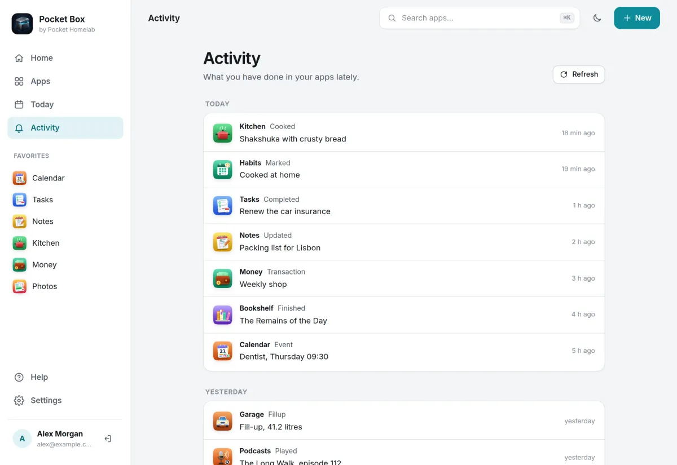Open the Tasks favorite icon
The width and height of the screenshot is (677, 465).
tap(20, 200)
